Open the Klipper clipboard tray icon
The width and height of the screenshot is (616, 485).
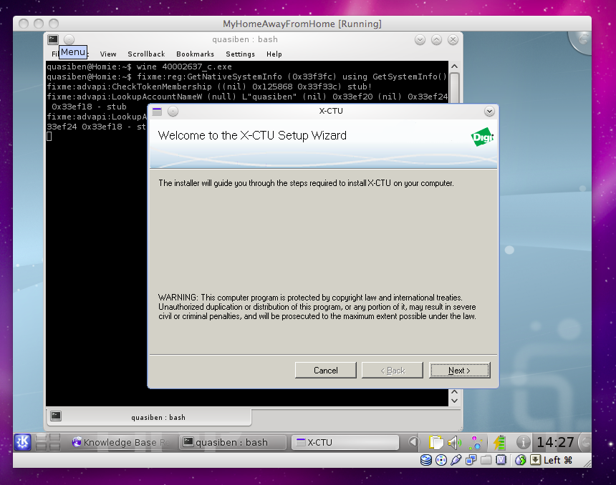tap(435, 443)
